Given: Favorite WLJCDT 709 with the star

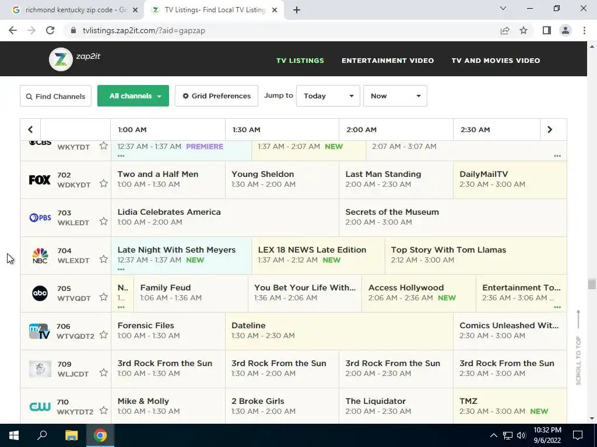Looking at the screenshot, I should pyautogui.click(x=104, y=372).
